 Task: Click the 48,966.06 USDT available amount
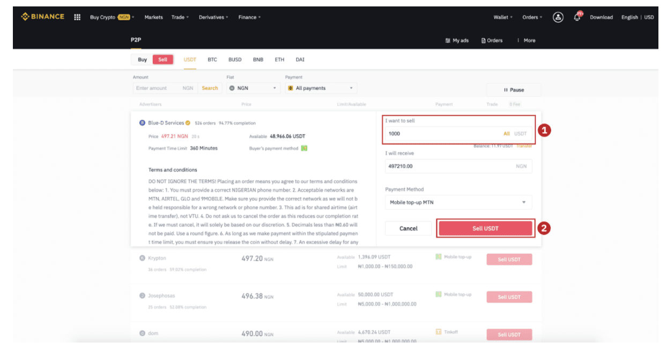pos(288,136)
